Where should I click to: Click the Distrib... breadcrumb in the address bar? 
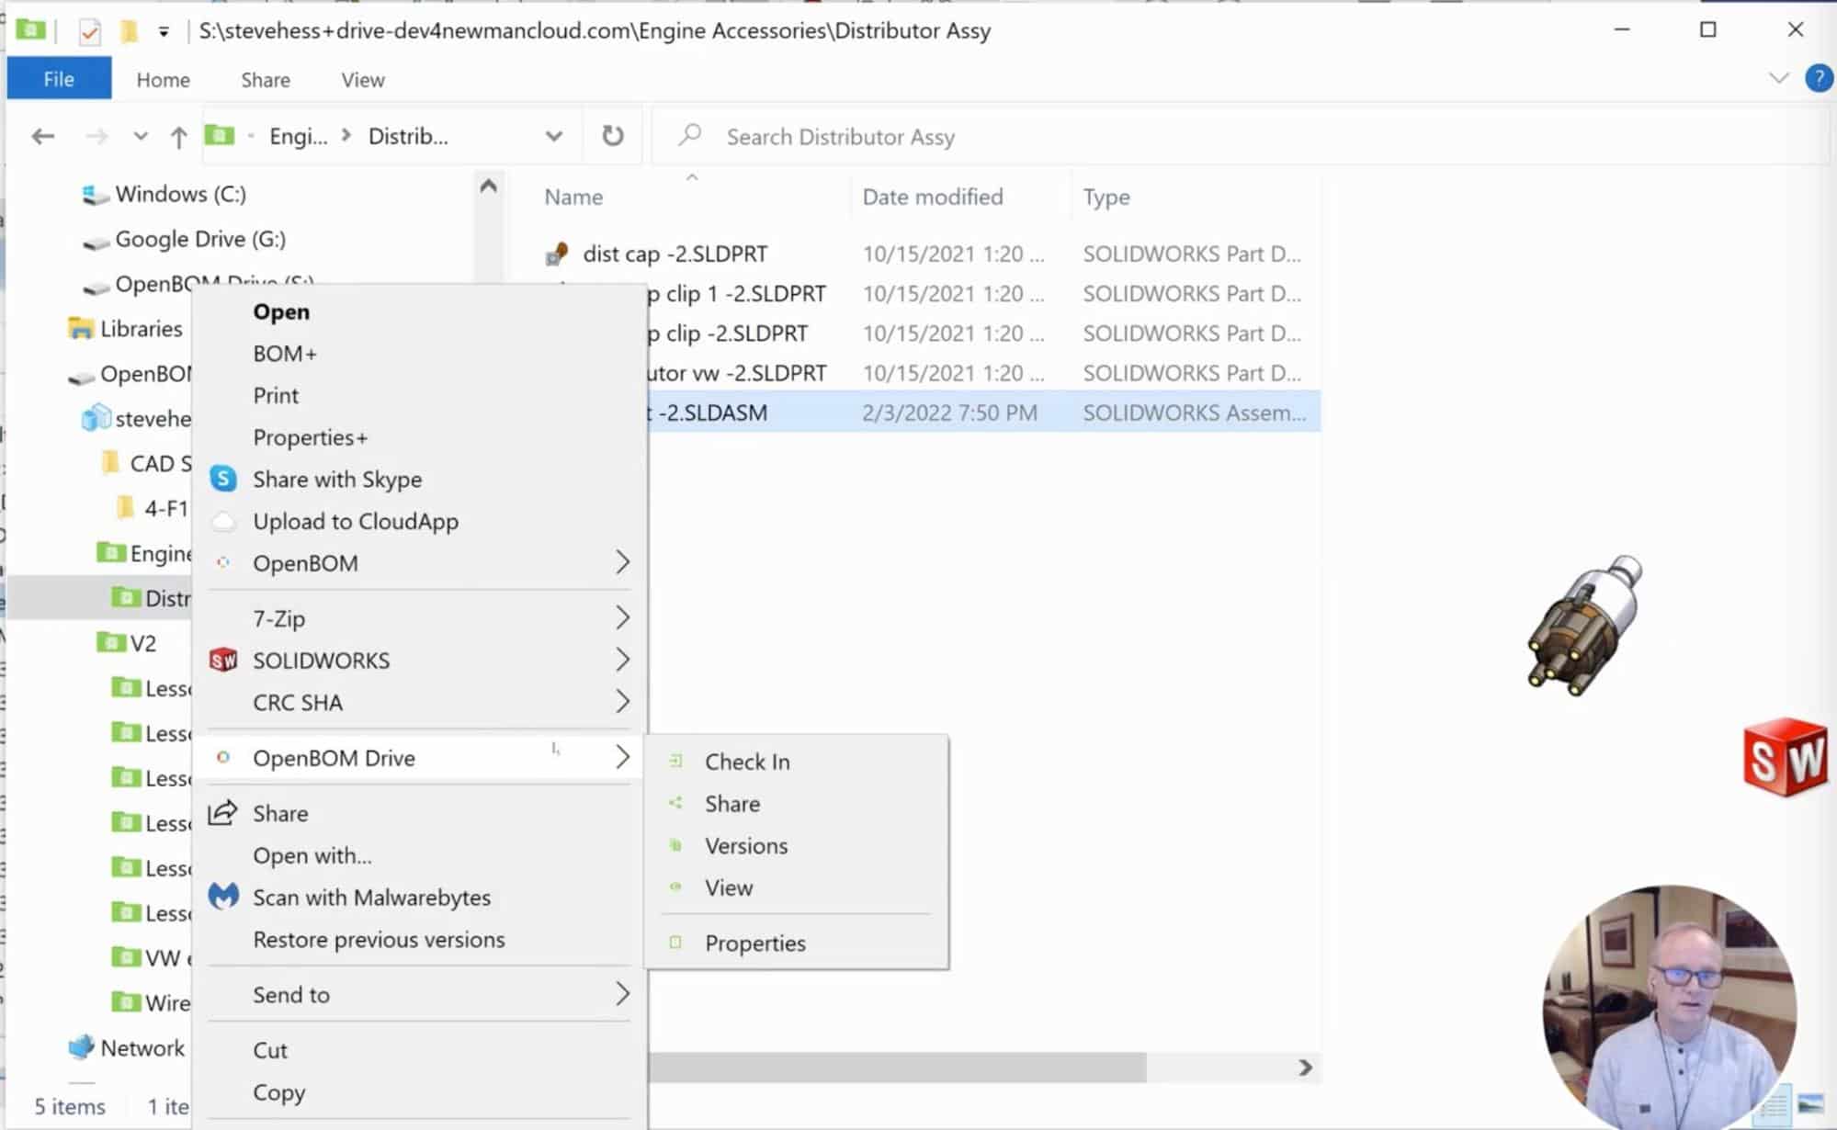408,137
